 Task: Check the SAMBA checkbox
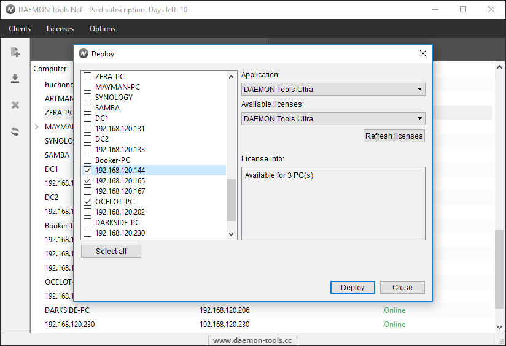[87, 108]
